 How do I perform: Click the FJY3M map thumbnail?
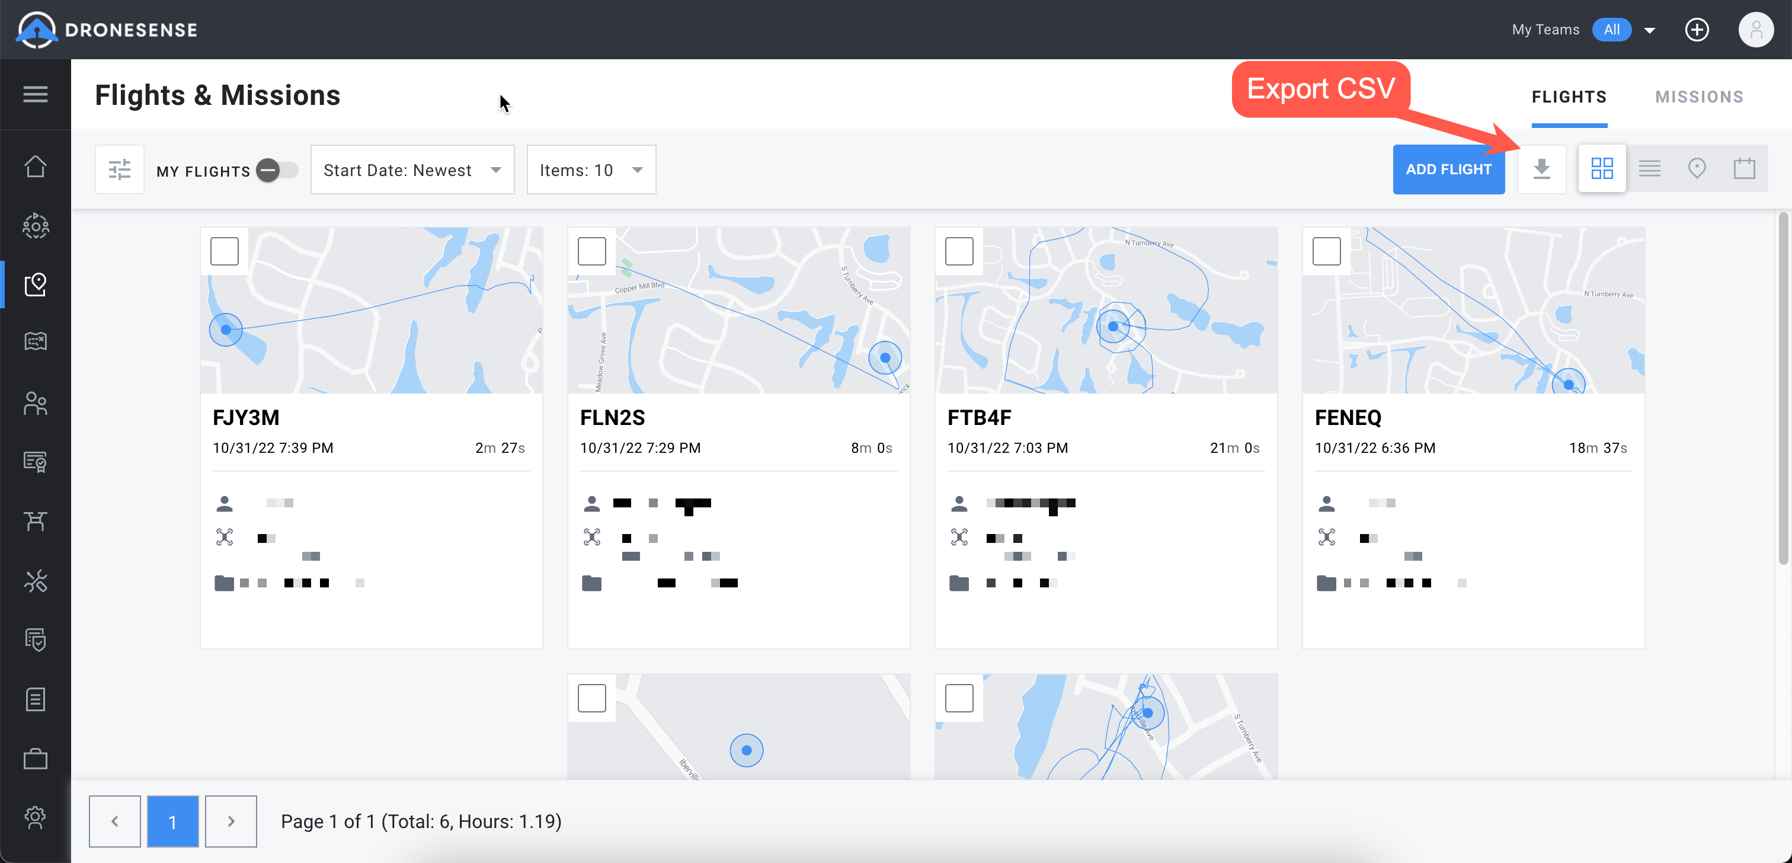tap(372, 311)
